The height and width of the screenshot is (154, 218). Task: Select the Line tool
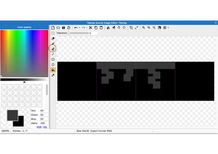point(53,54)
